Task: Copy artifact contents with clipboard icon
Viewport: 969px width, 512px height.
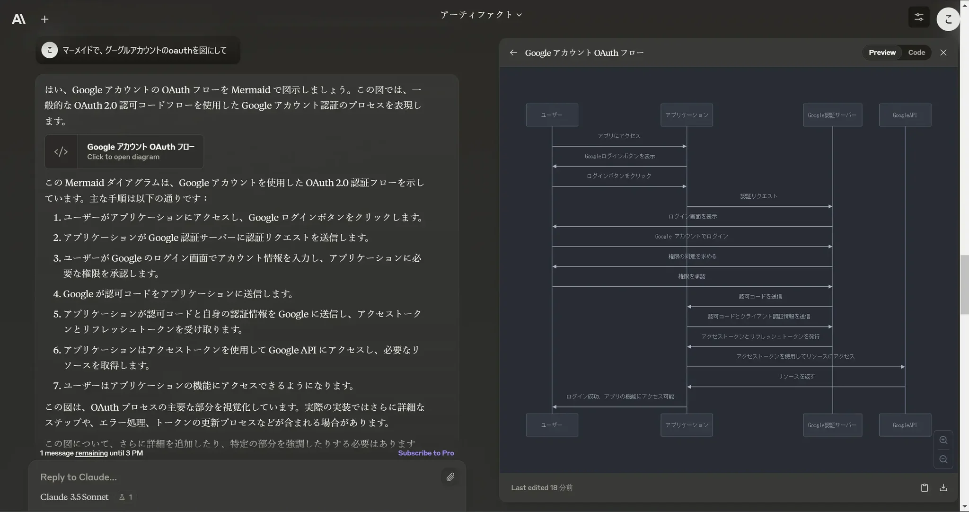Action: 924,487
